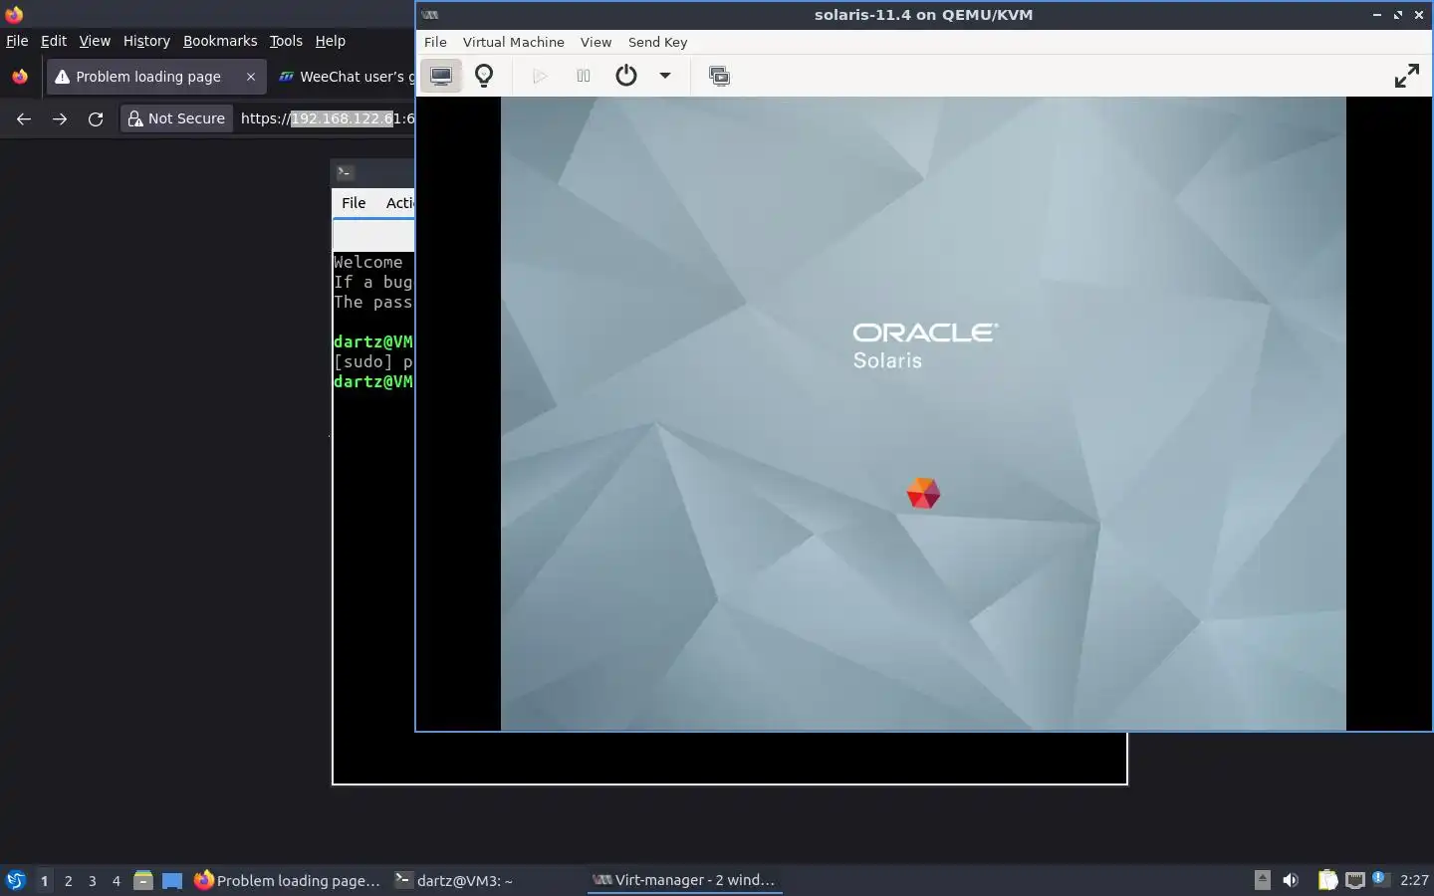
Task: Open clipboard manager tray icon
Action: [x=1327, y=879]
